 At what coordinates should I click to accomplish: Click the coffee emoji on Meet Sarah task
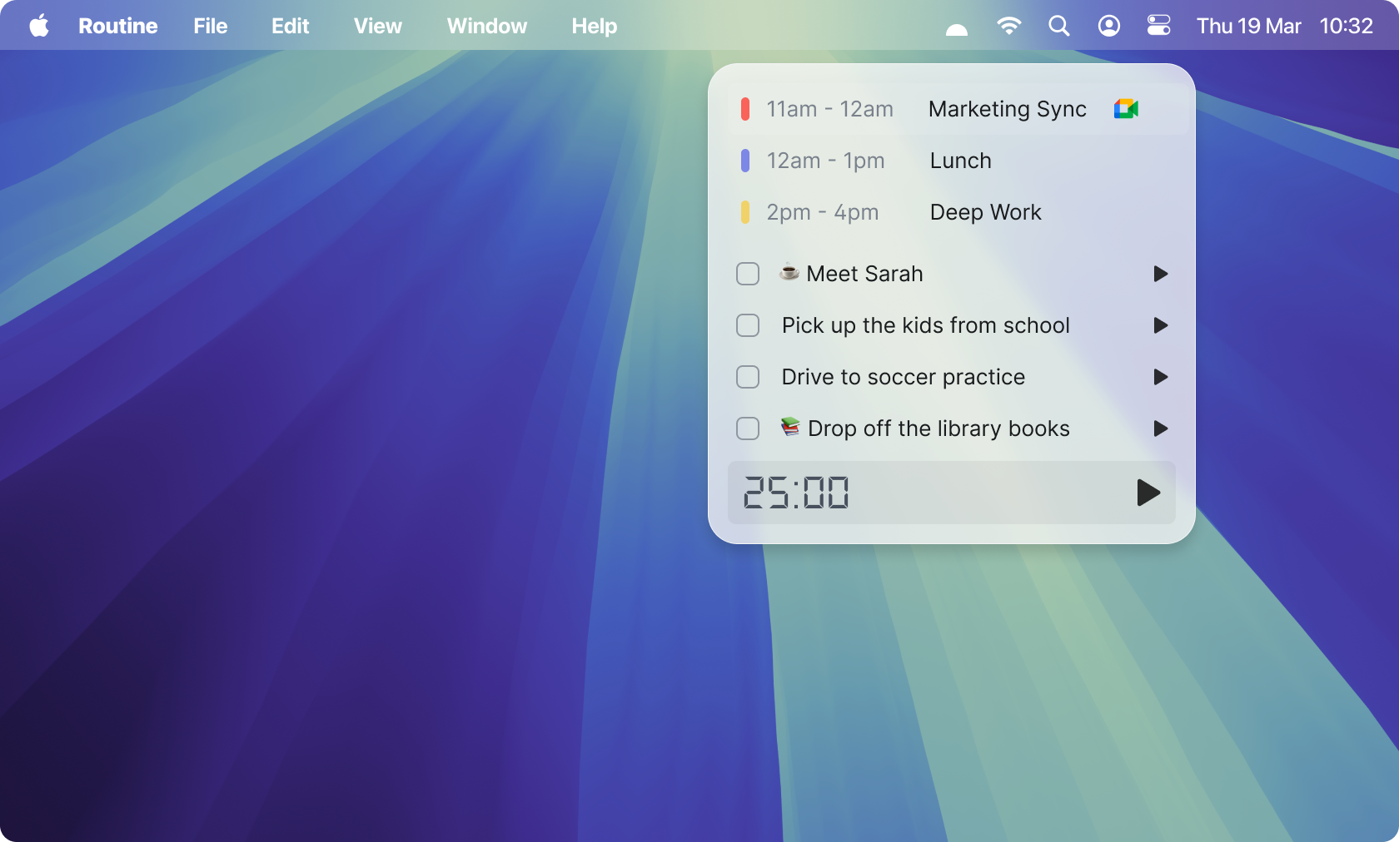click(789, 273)
